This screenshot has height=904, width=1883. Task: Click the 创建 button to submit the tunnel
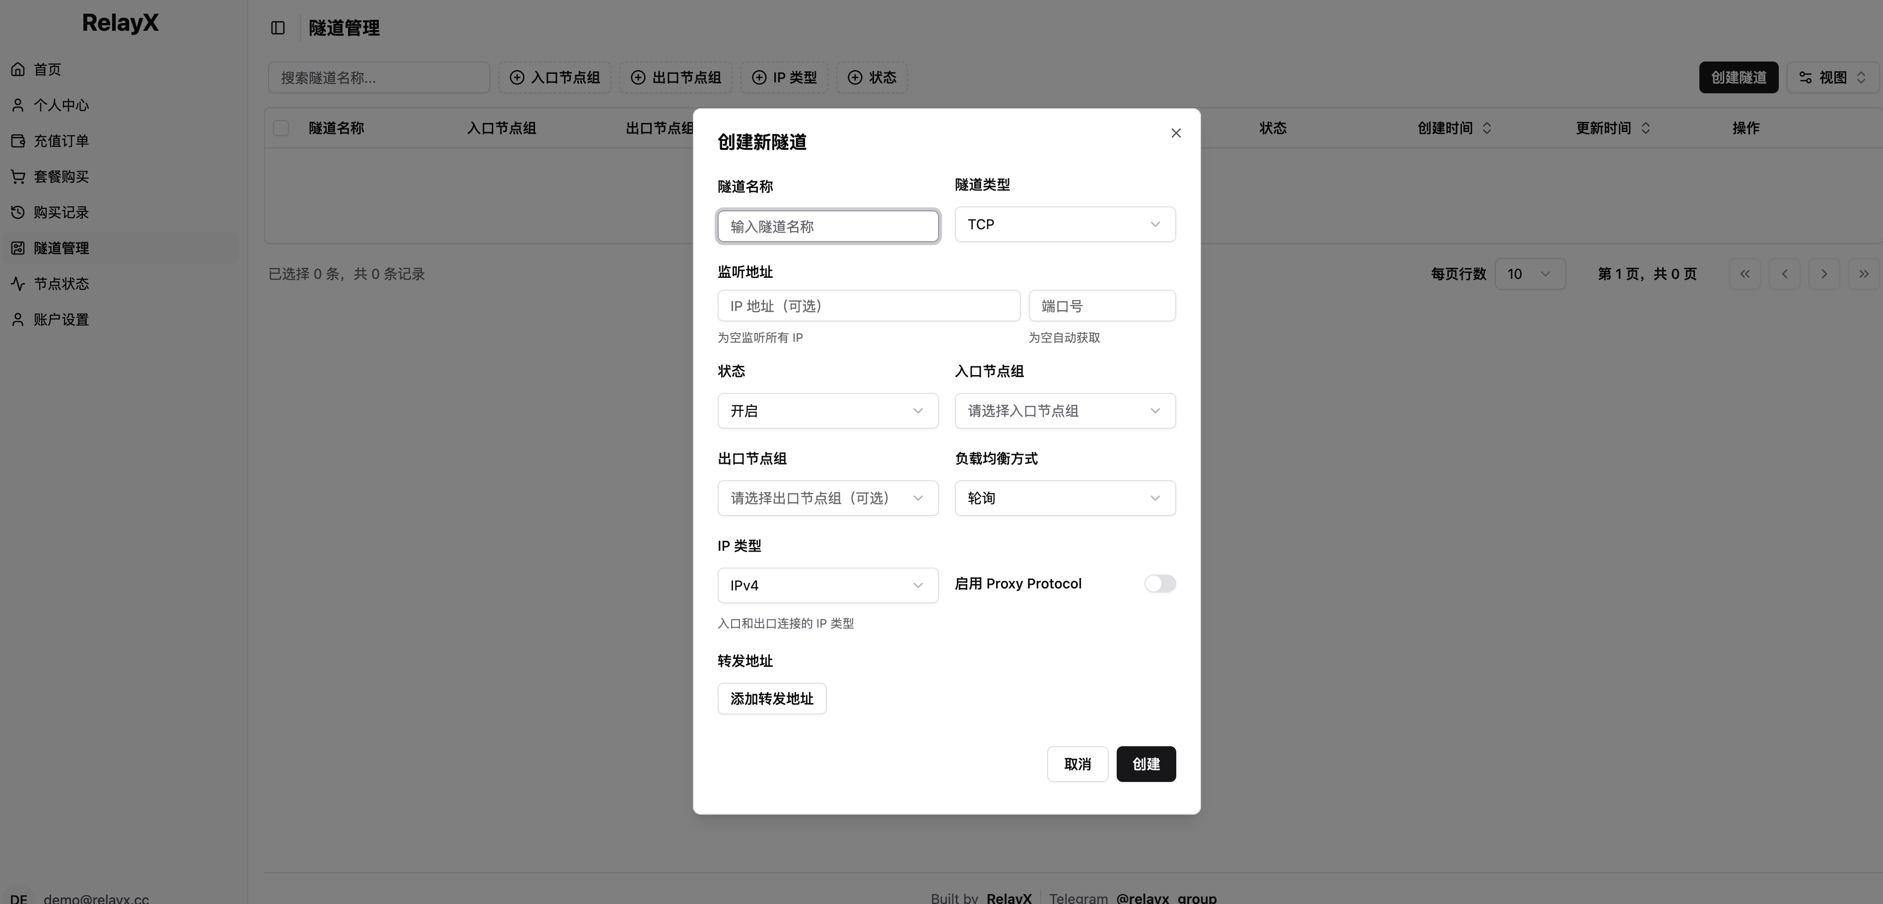(1145, 765)
